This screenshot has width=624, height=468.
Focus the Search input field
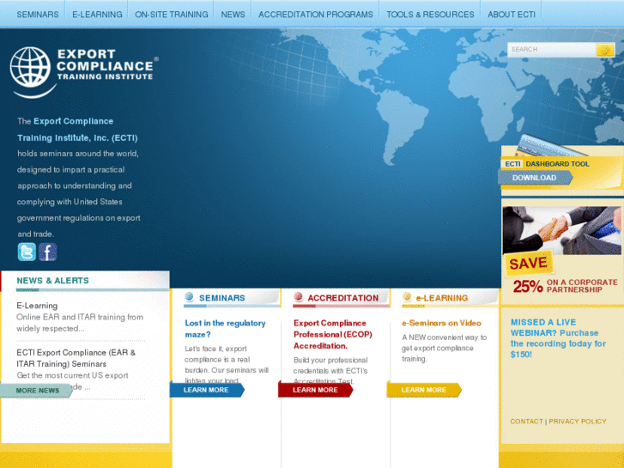point(552,50)
